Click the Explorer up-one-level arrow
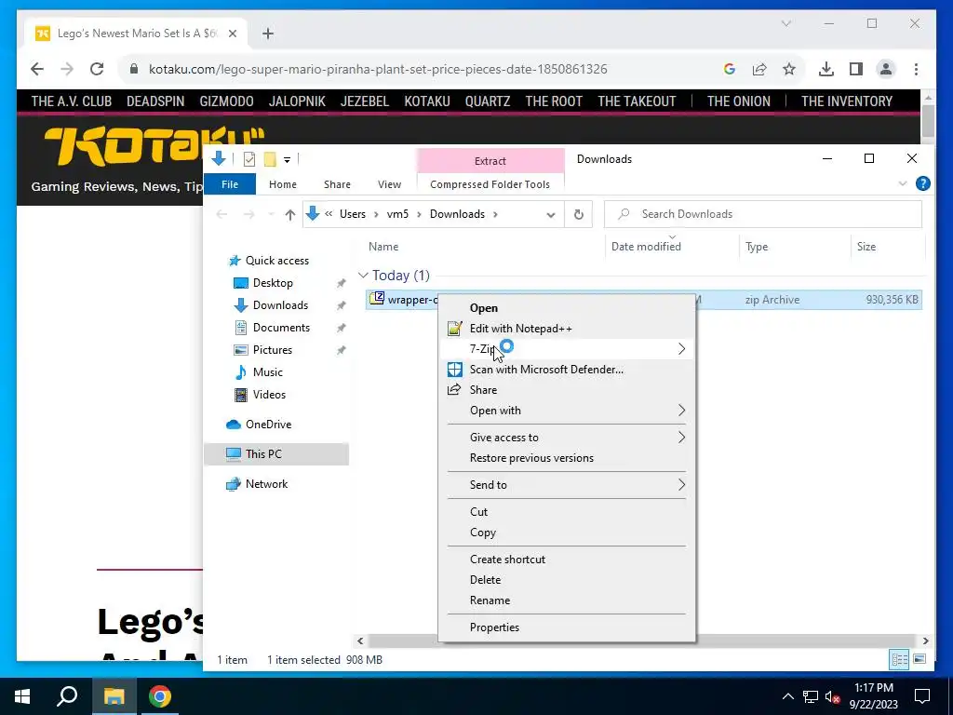The width and height of the screenshot is (953, 715). coord(290,214)
